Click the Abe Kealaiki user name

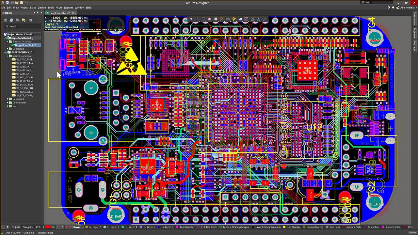407,8
